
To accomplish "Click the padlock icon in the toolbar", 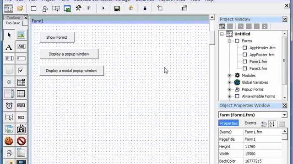I will [x=145, y=8].
